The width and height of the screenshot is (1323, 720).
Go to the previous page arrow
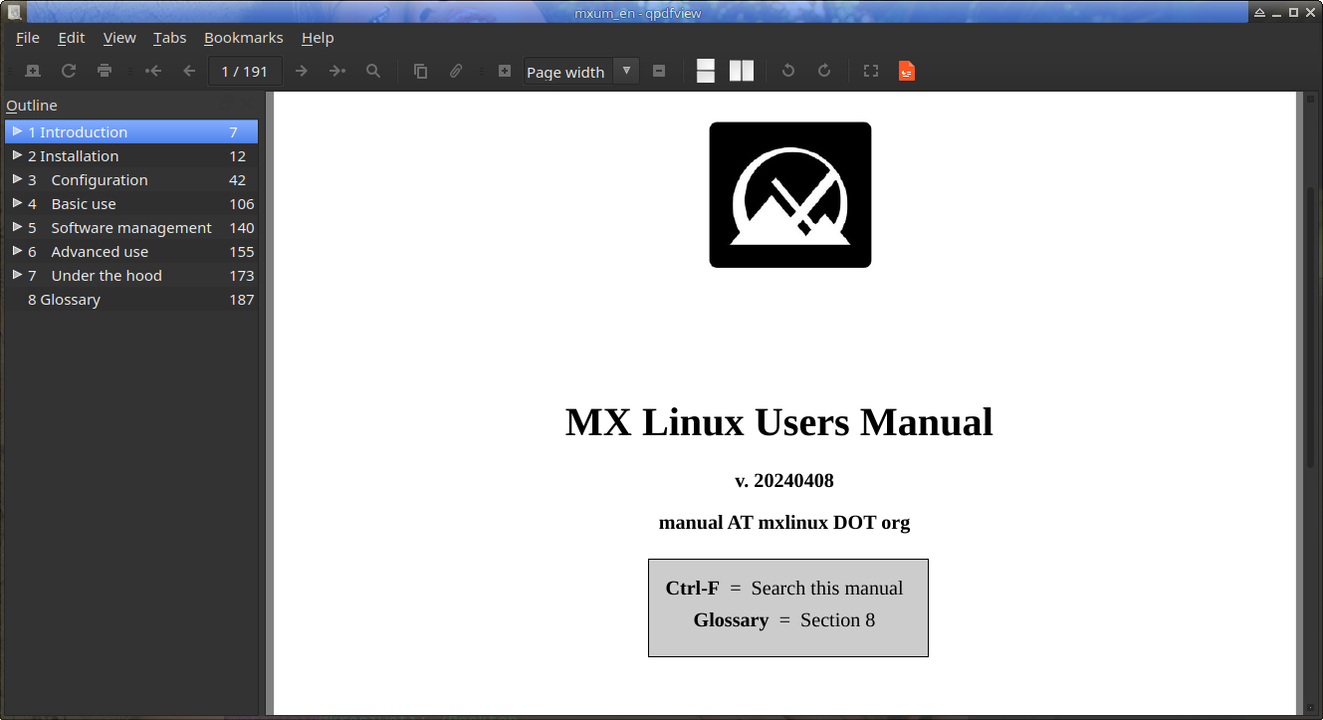point(189,71)
